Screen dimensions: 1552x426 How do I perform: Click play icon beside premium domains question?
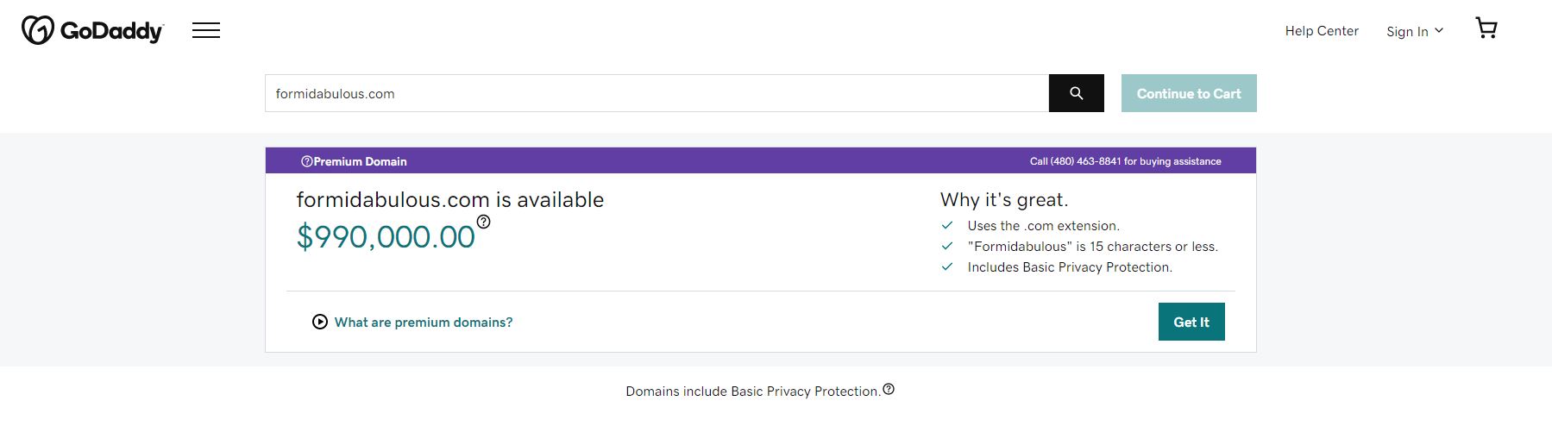click(x=320, y=322)
